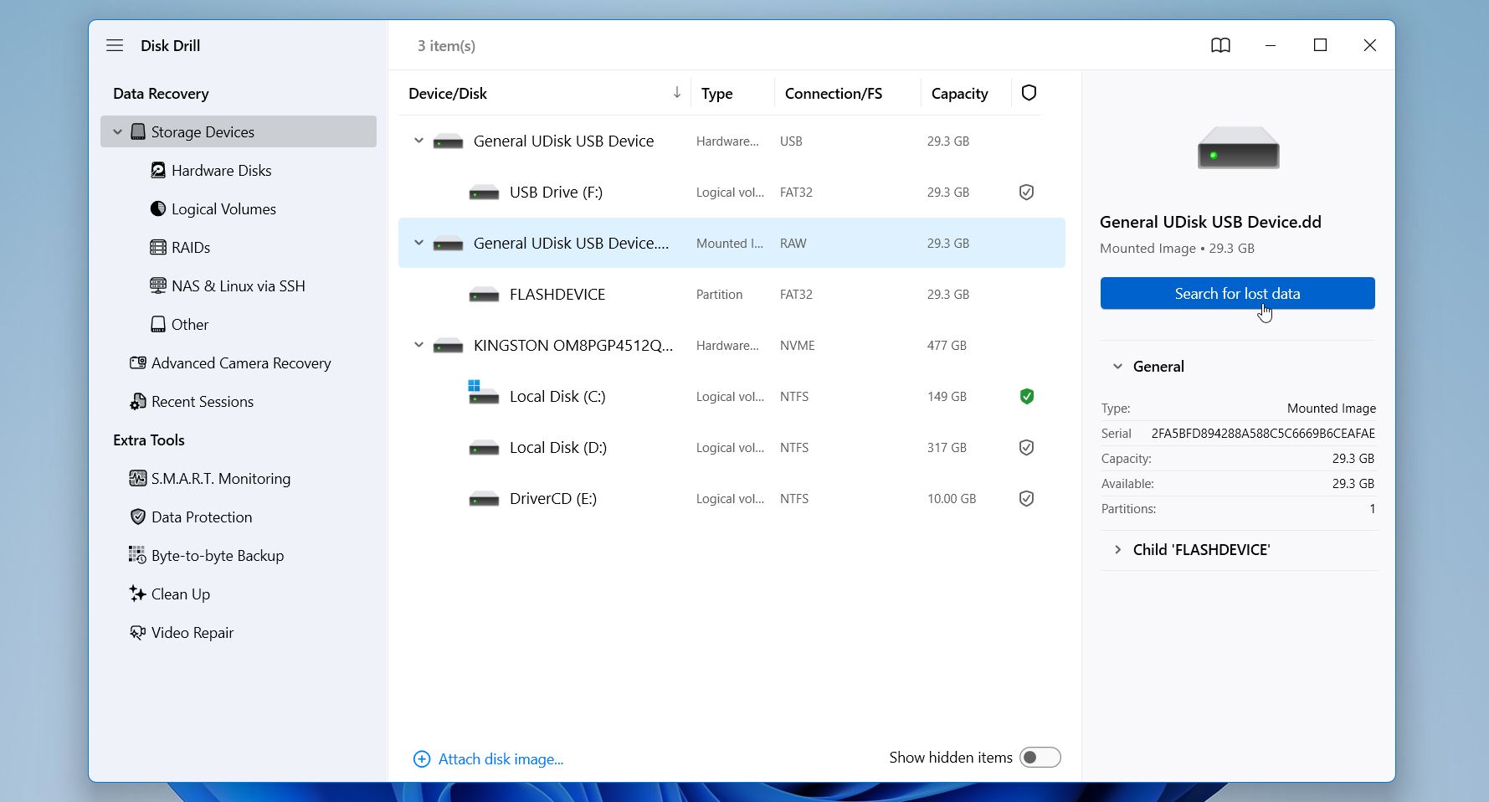Image resolution: width=1489 pixels, height=802 pixels.
Task: Expand the Child 'FLASHDEVICE' section
Action: click(1117, 549)
